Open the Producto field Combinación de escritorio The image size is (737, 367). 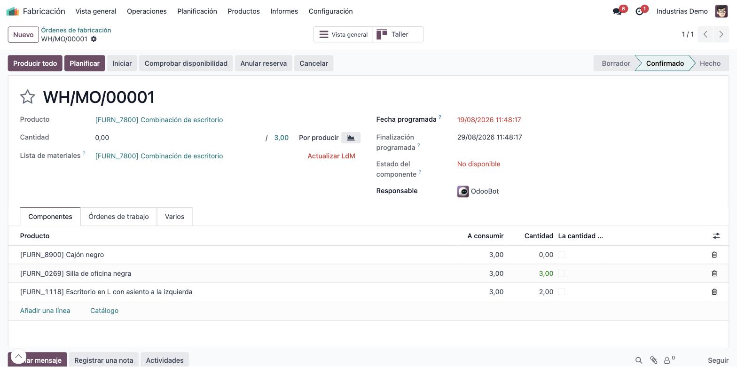tap(159, 120)
